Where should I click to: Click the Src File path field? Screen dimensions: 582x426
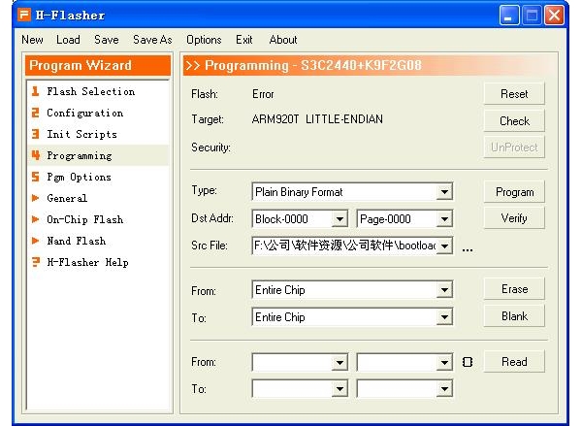coord(342,246)
